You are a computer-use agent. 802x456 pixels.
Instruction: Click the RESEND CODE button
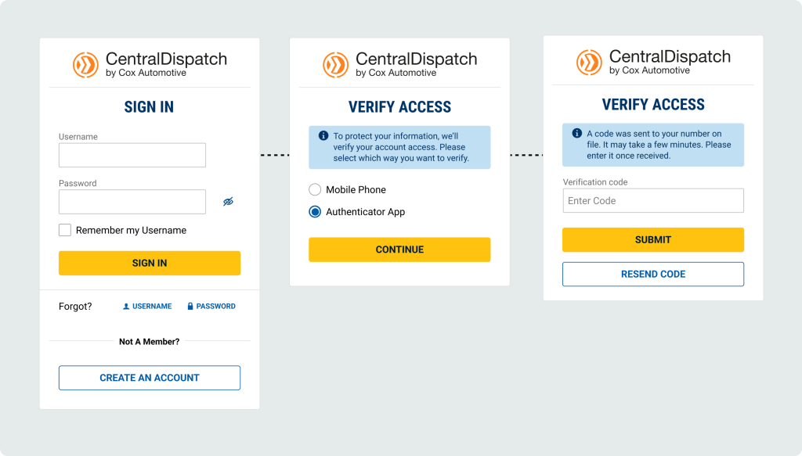[652, 275]
